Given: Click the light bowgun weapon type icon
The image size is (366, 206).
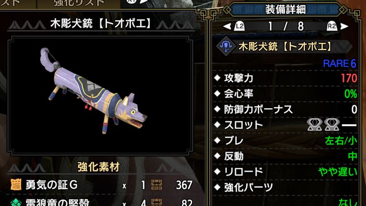Looking at the screenshot, I should coord(226,46).
